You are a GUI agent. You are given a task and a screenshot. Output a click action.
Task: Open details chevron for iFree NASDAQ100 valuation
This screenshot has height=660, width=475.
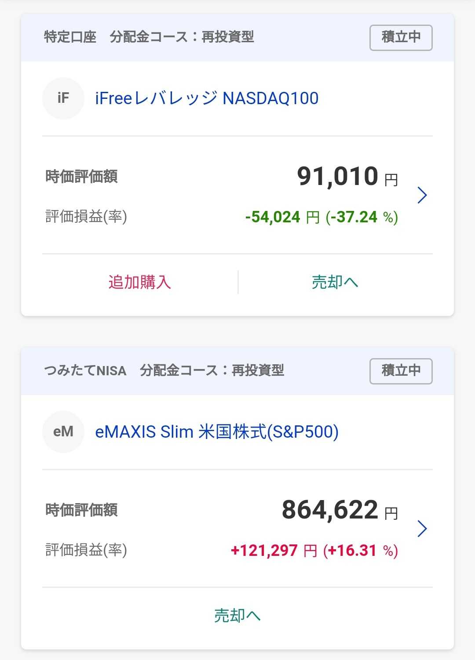pyautogui.click(x=422, y=195)
